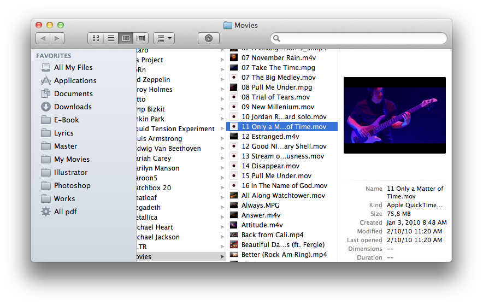The width and height of the screenshot is (483, 305).
Task: Focus the Finder search field
Action: pyautogui.click(x=358, y=38)
